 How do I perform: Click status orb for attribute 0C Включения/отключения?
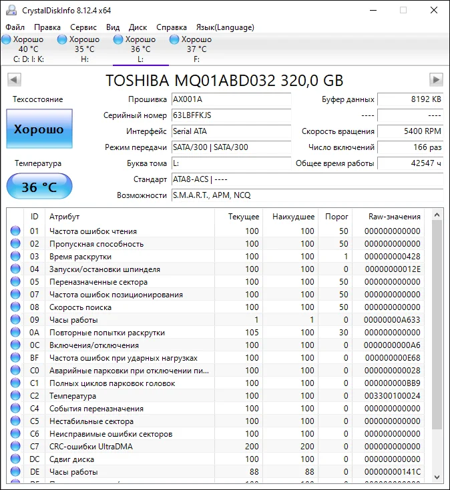15,345
